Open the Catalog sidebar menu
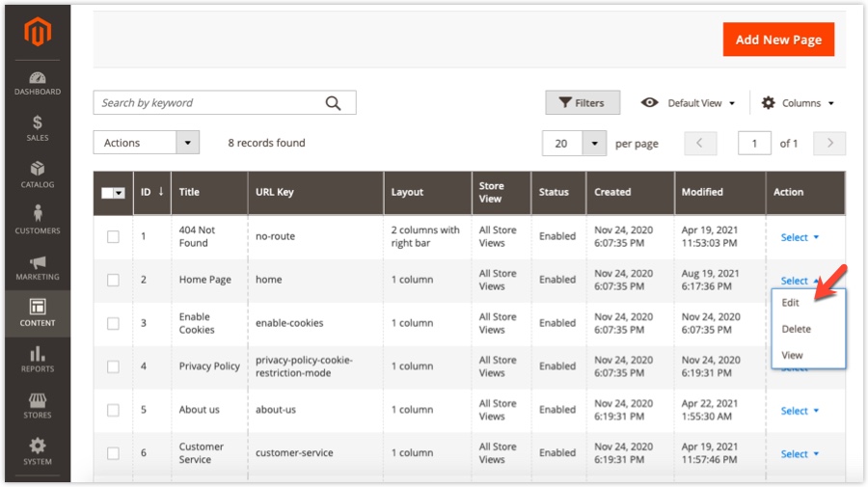The width and height of the screenshot is (868, 487). [x=38, y=175]
